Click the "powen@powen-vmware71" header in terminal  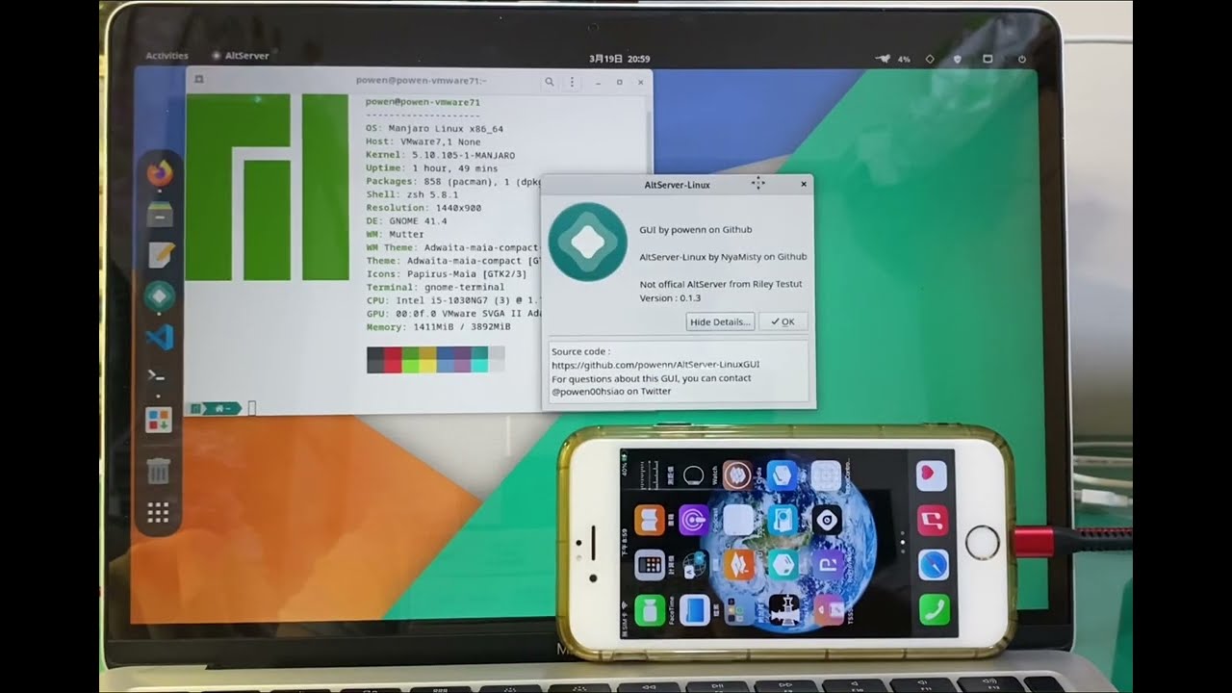[423, 102]
